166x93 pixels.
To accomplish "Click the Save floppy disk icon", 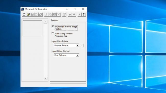I will click(32, 15).
